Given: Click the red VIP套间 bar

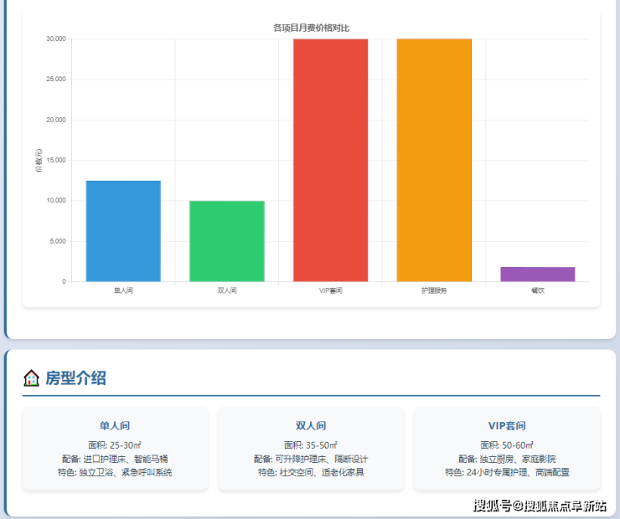Looking at the screenshot, I should 330,160.
